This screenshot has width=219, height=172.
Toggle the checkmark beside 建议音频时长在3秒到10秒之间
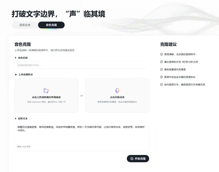tap(162, 62)
